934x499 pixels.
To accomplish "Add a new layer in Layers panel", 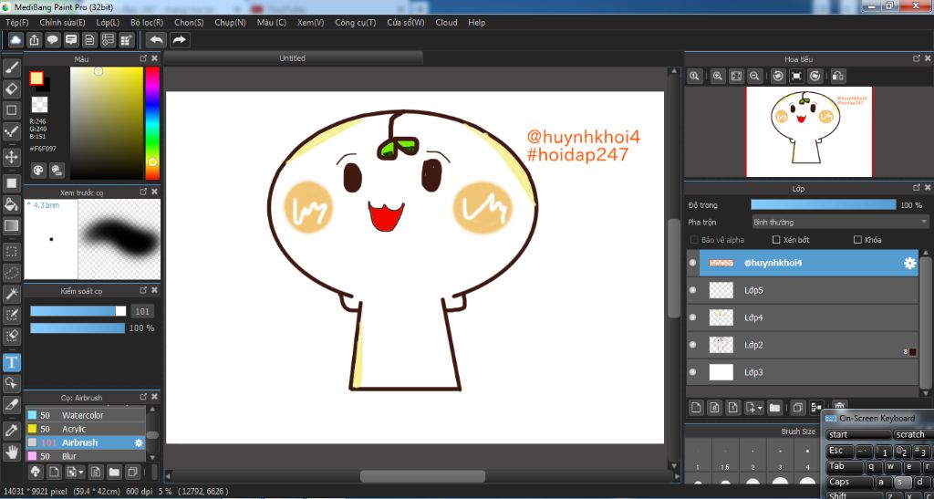I will 695,407.
